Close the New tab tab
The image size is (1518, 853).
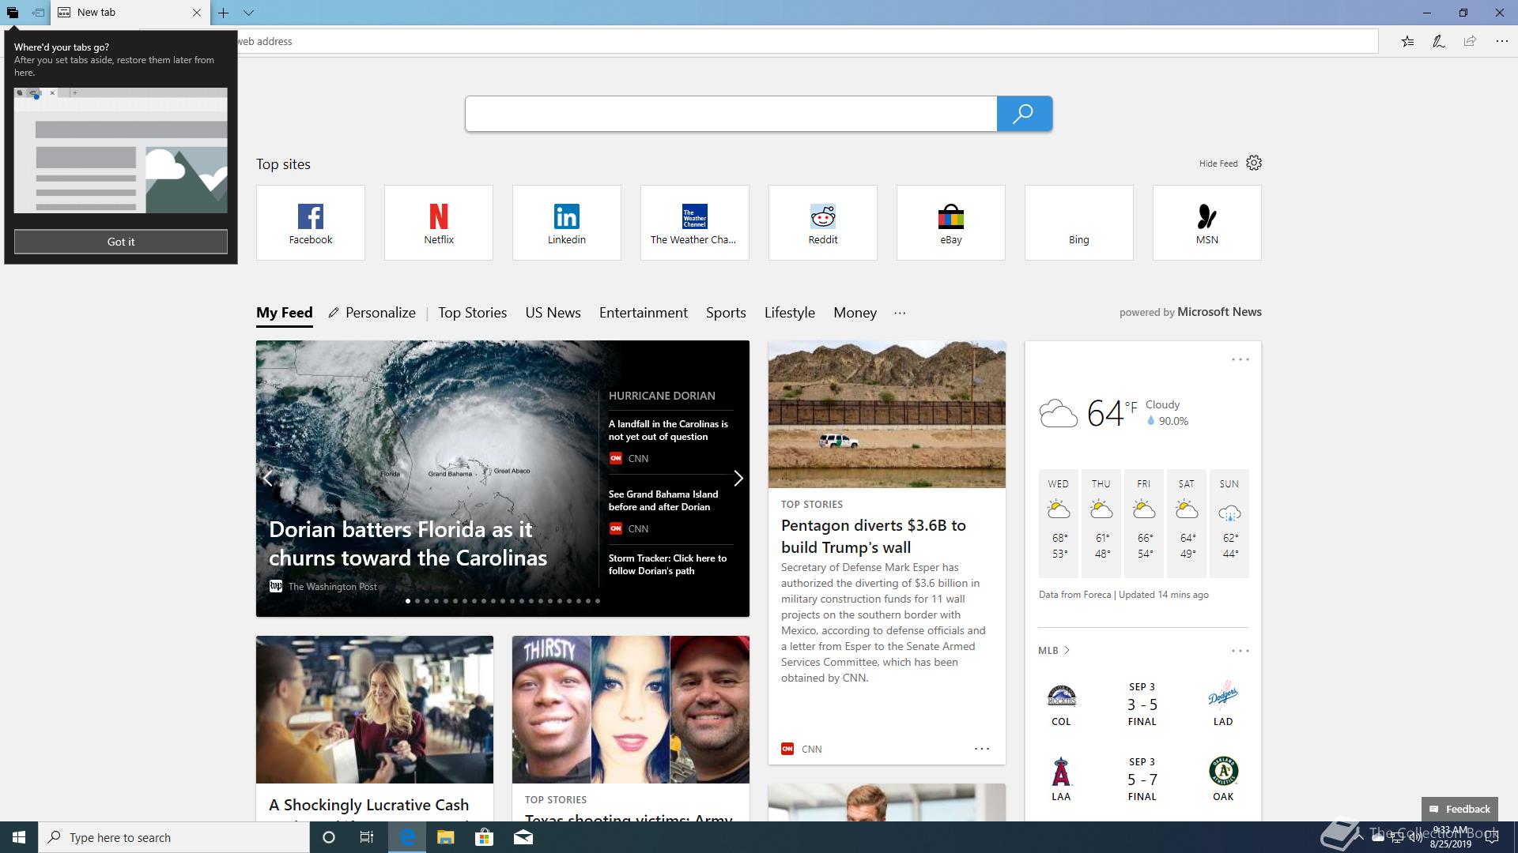click(197, 13)
